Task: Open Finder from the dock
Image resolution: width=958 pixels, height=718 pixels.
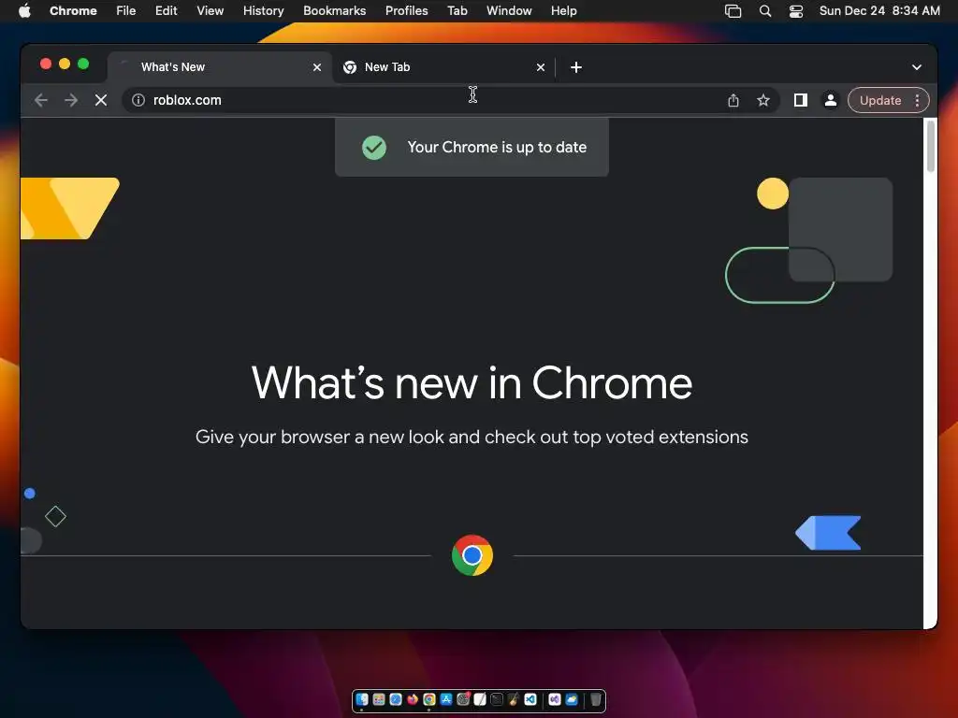Action: (362, 699)
